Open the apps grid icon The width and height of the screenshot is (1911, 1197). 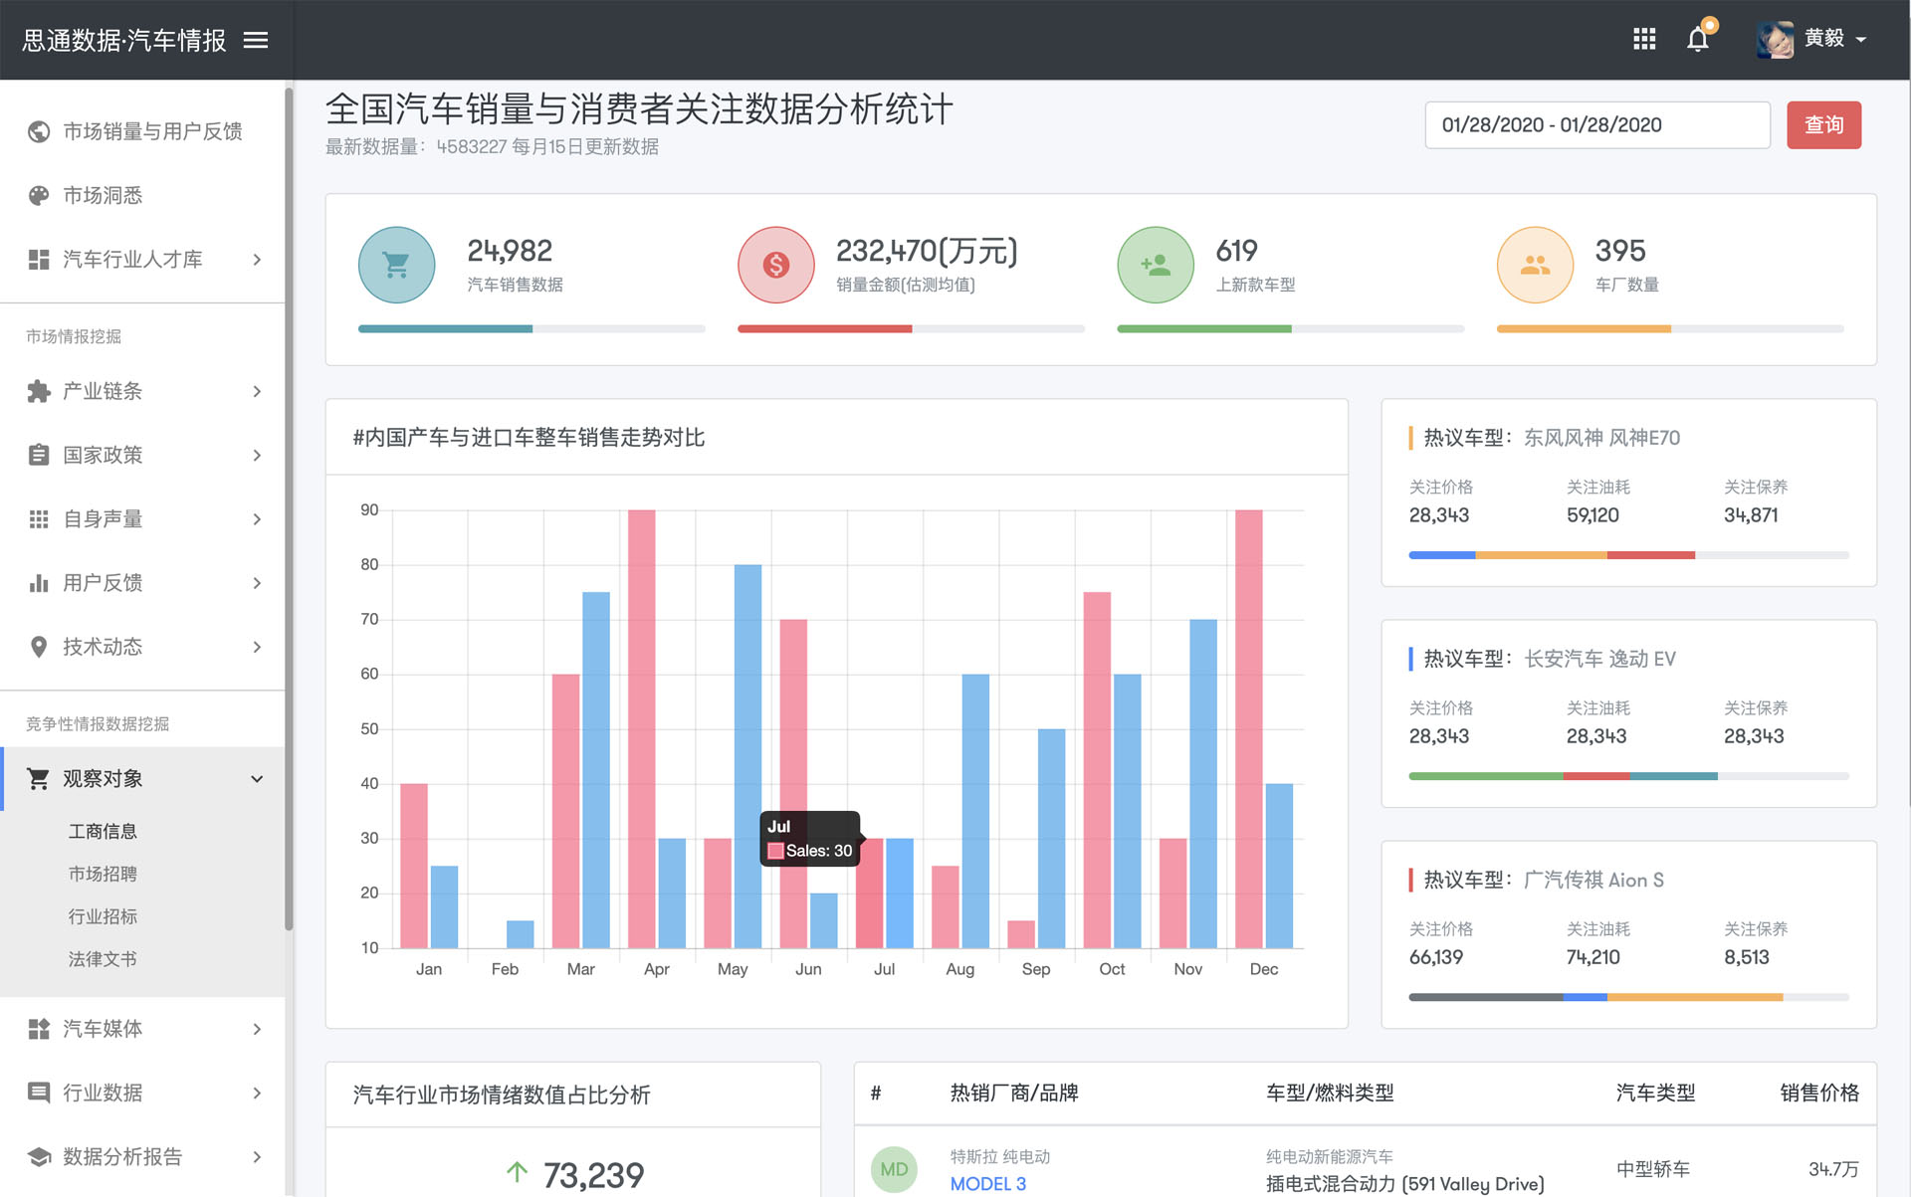tap(1643, 39)
